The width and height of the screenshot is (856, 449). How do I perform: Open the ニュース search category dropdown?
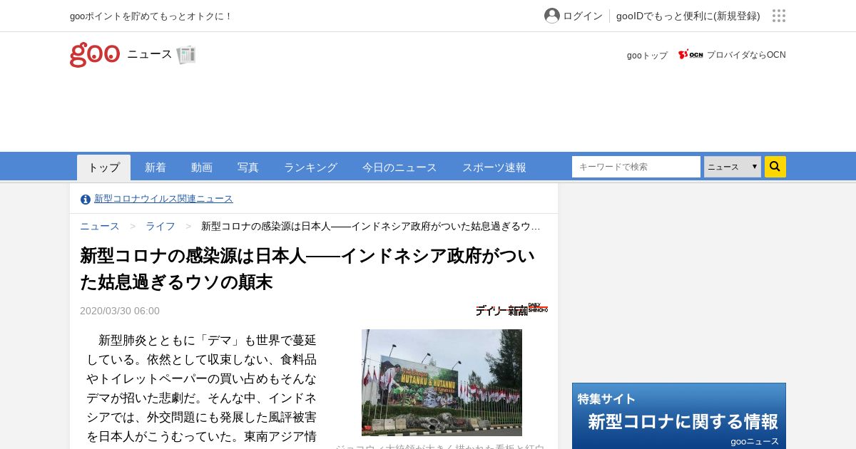[733, 167]
